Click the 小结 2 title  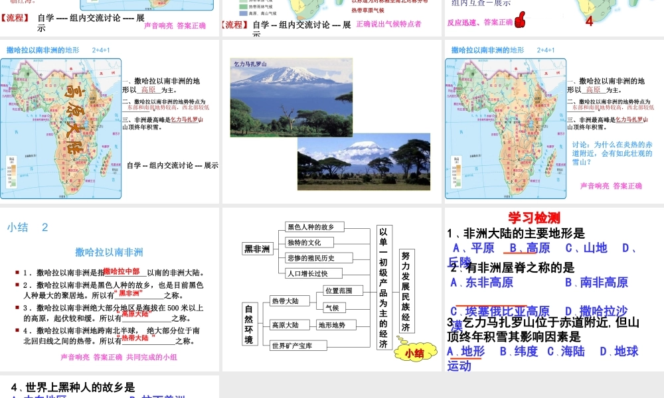27,227
